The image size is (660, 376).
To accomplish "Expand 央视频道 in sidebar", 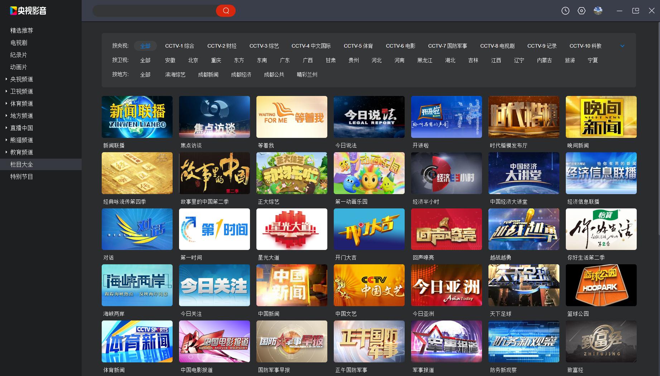I will [x=21, y=79].
